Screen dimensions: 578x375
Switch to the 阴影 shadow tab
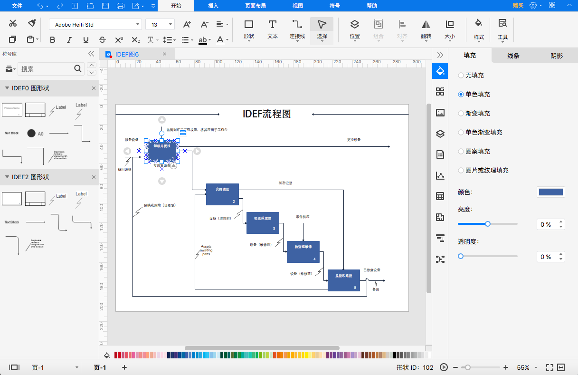(x=557, y=56)
